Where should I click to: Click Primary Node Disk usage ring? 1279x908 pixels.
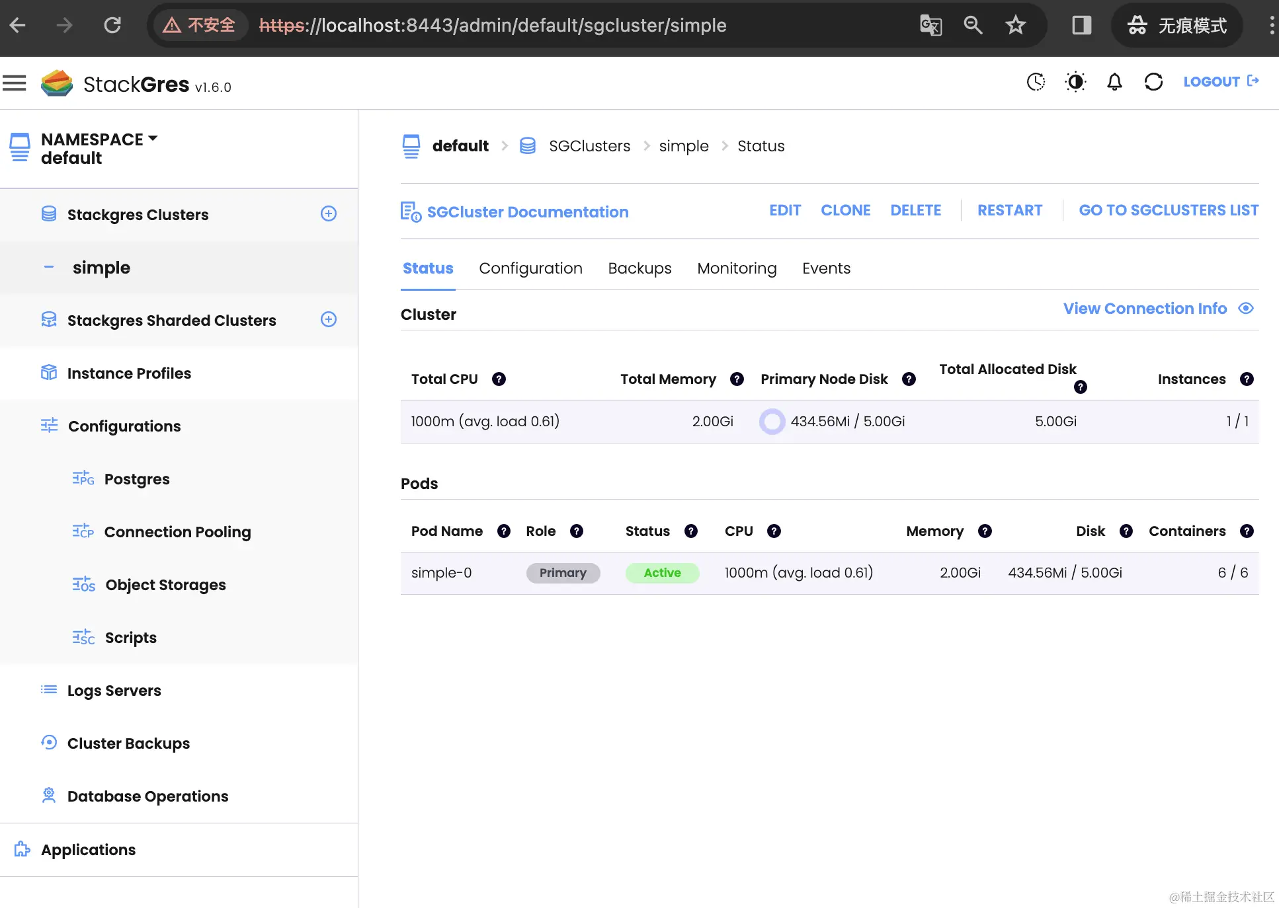[x=772, y=422]
